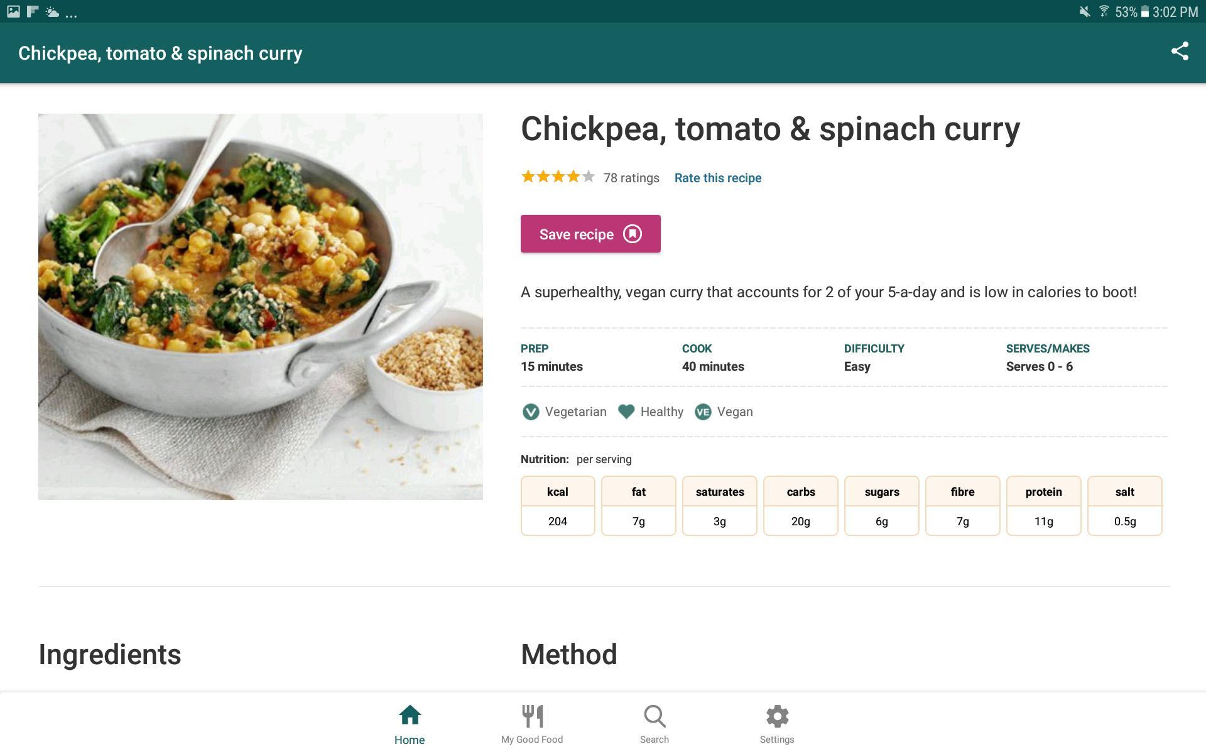The height and width of the screenshot is (754, 1206).
Task: Tap the 78 ratings count
Action: (x=631, y=178)
